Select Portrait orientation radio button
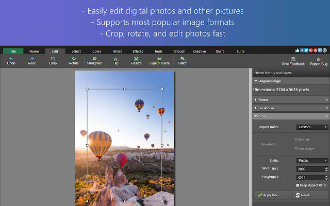The image size is (330, 206). point(296,139)
